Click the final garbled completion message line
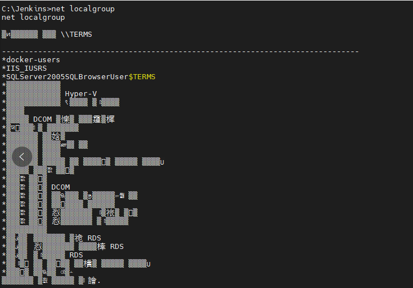This screenshot has height=288, width=413. (51, 280)
